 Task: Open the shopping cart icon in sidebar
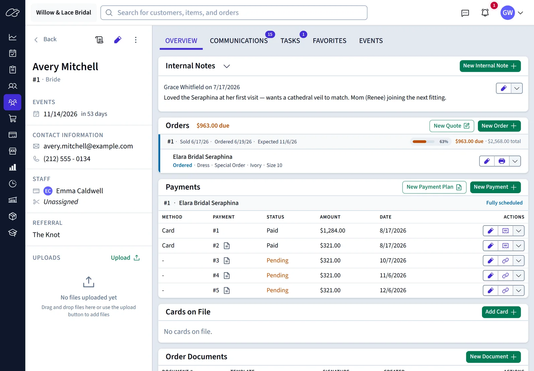pos(13,118)
